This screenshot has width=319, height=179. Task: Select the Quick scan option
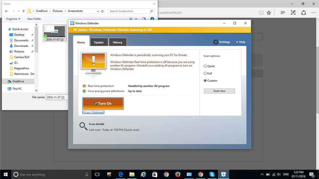coord(205,66)
